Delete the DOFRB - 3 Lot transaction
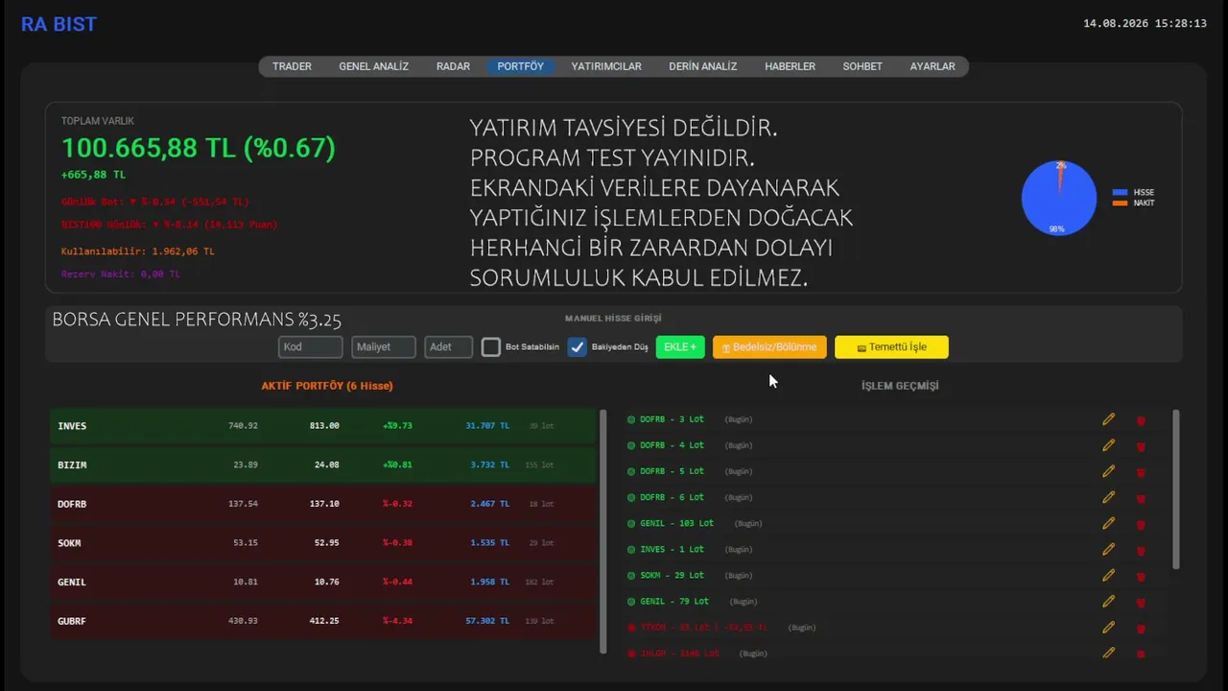The image size is (1228, 691). pyautogui.click(x=1141, y=420)
